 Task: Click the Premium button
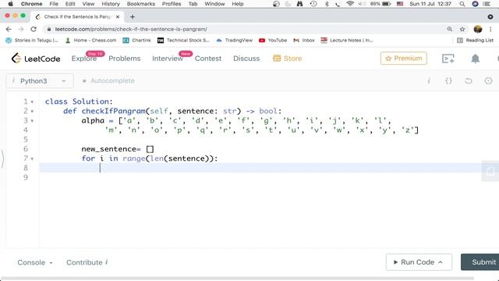404,59
